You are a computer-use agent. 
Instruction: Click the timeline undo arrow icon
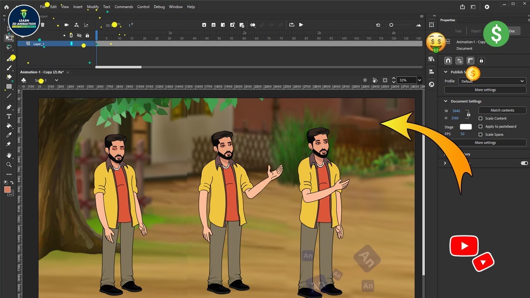tap(378, 25)
